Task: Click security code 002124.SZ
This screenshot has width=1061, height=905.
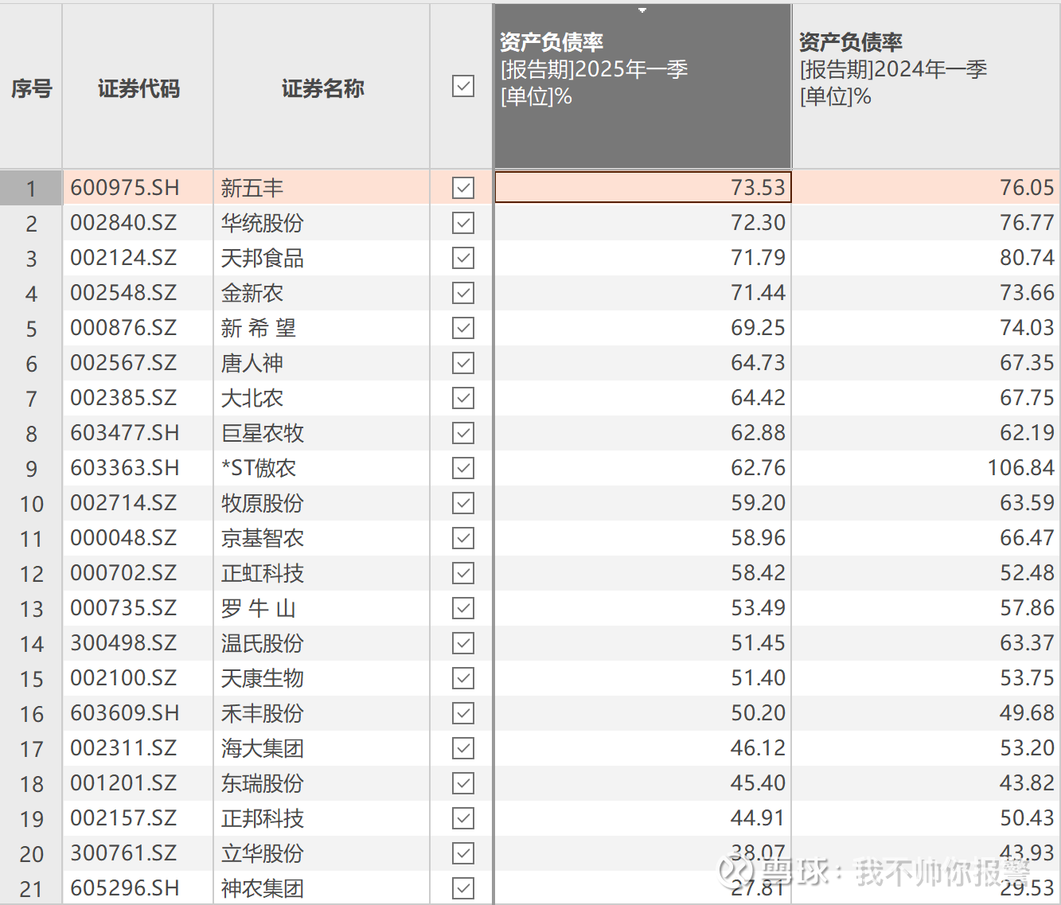Action: (123, 258)
